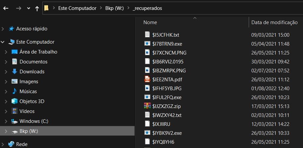Click the Este Computador monitor icon
This screenshot has width=303, height=148.
[x=12, y=42]
